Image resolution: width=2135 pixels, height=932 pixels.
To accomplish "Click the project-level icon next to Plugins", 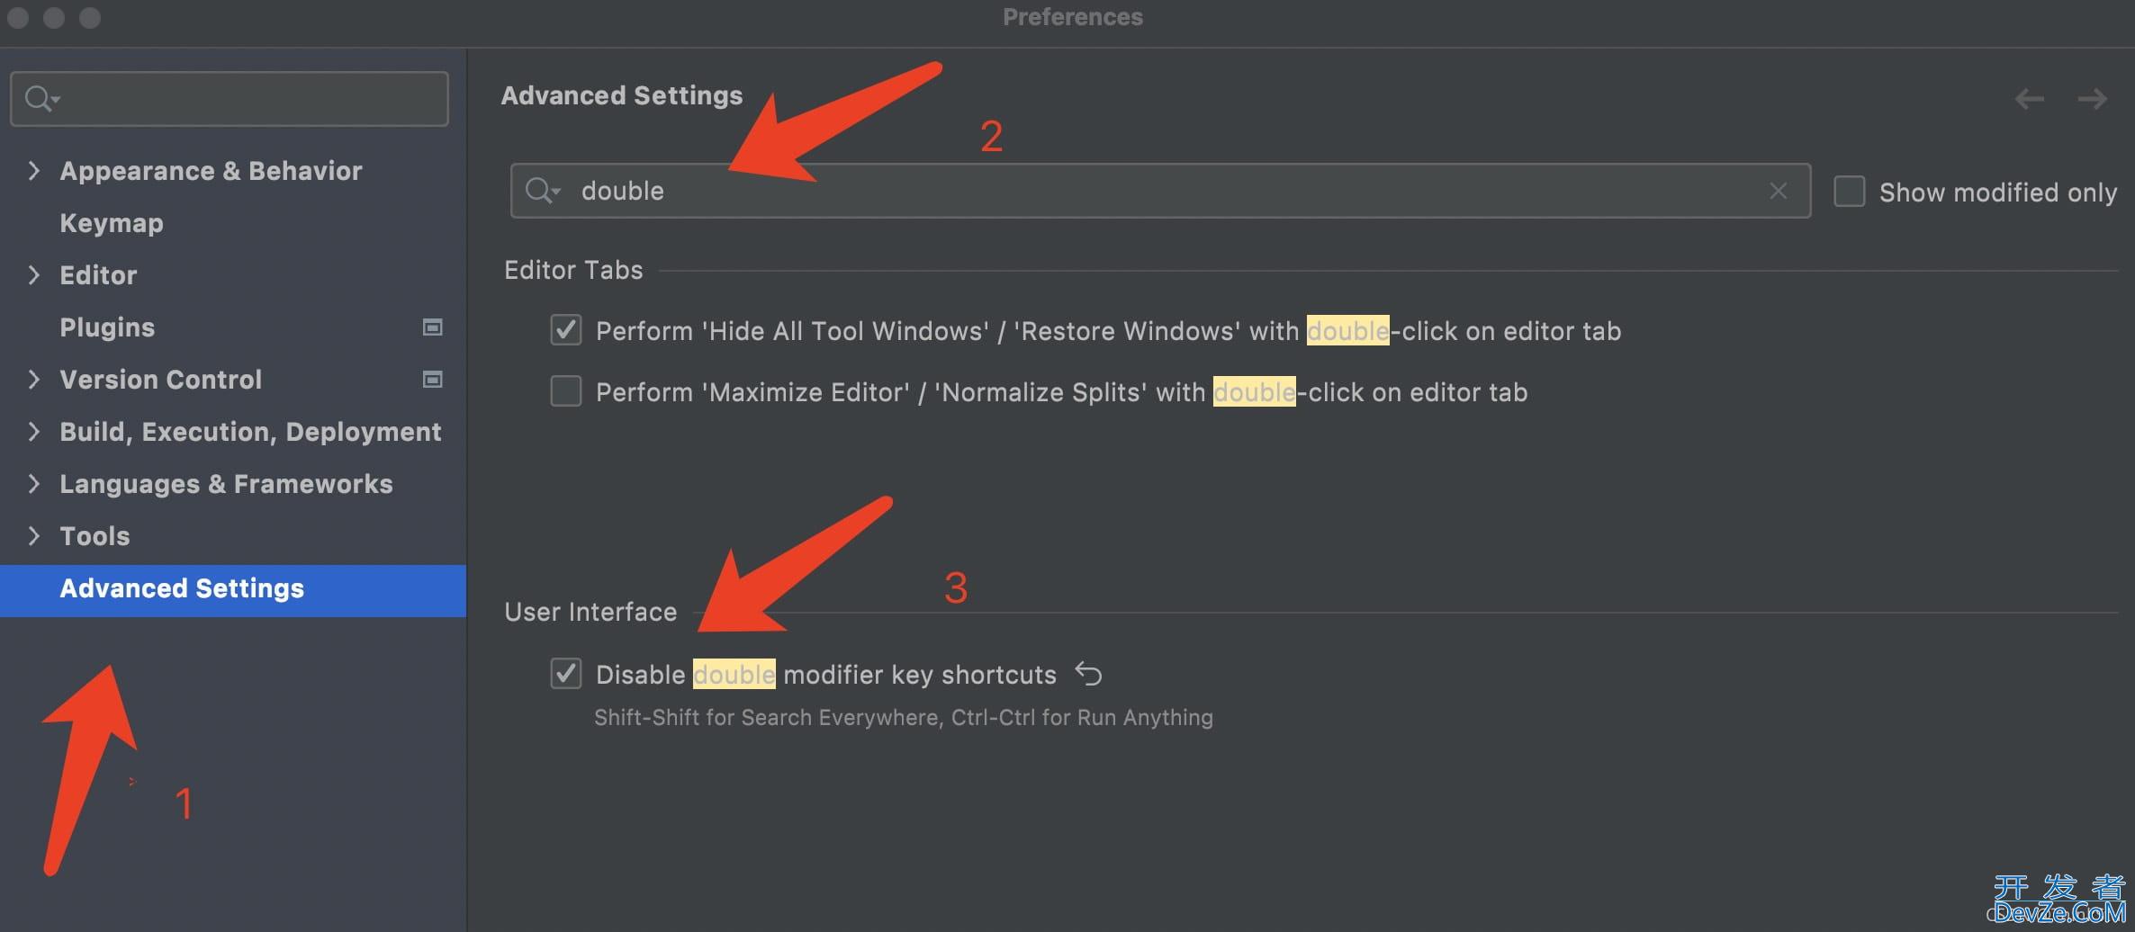I will coord(433,327).
